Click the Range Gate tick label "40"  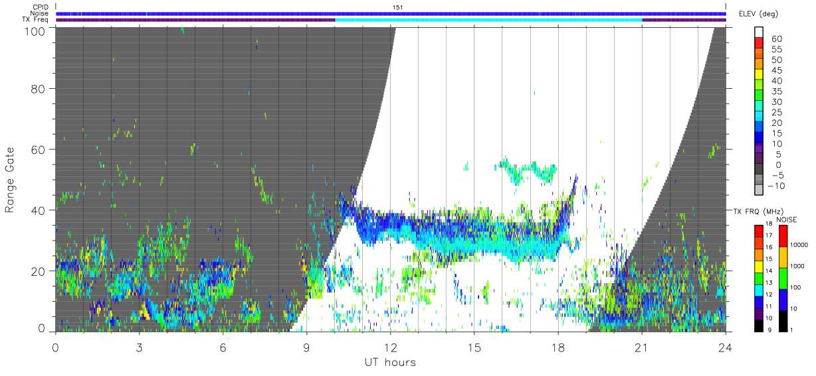pos(39,210)
